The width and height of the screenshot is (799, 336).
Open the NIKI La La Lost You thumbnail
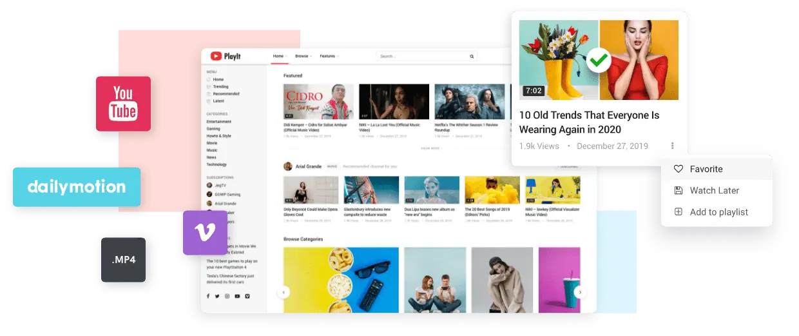[x=394, y=102]
